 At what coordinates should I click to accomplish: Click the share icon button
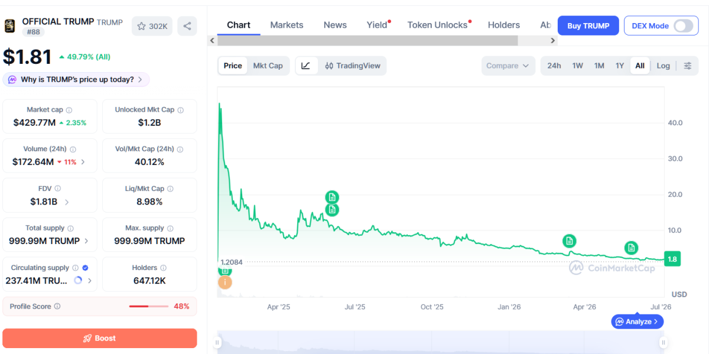click(x=187, y=26)
